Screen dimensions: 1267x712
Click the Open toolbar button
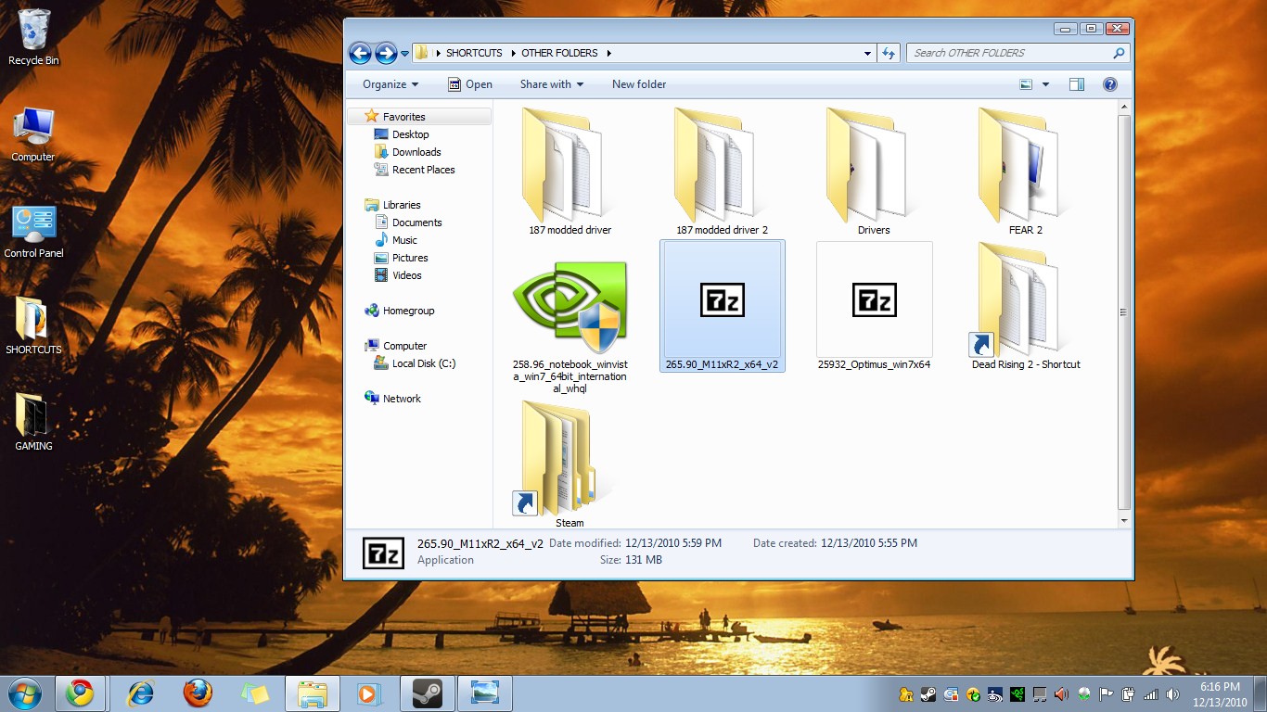coord(470,84)
